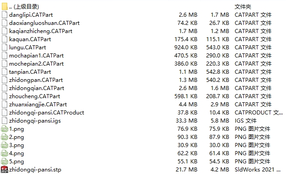Select the file icon of zhuanxiangjie.CATPart
286x181 pixels.
[5, 105]
